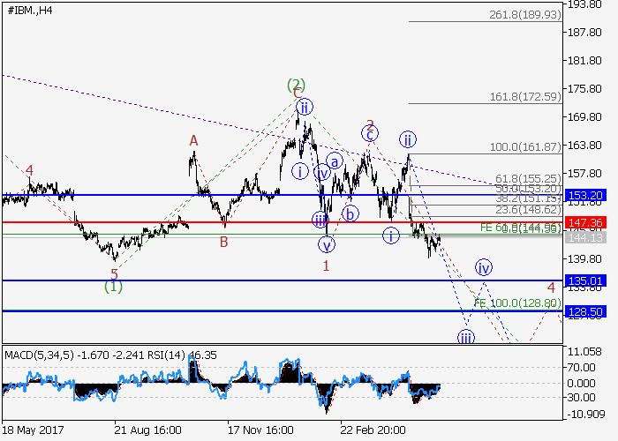Click the blue circled 'v' wave marker

[x=328, y=244]
